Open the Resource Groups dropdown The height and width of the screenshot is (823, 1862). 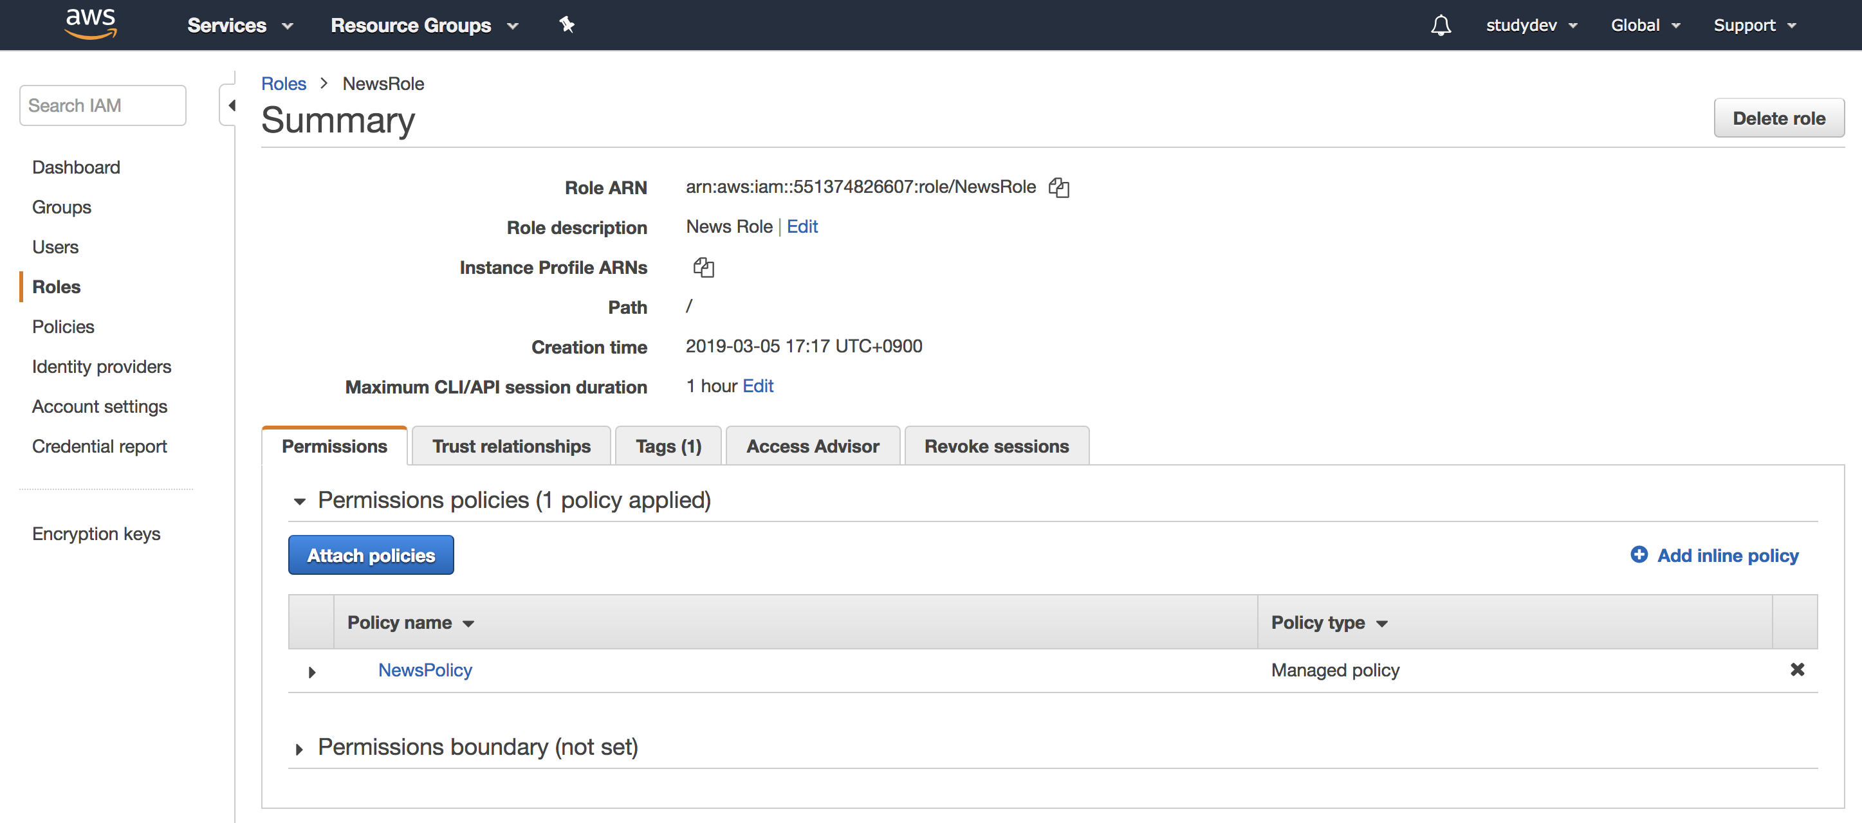[424, 25]
